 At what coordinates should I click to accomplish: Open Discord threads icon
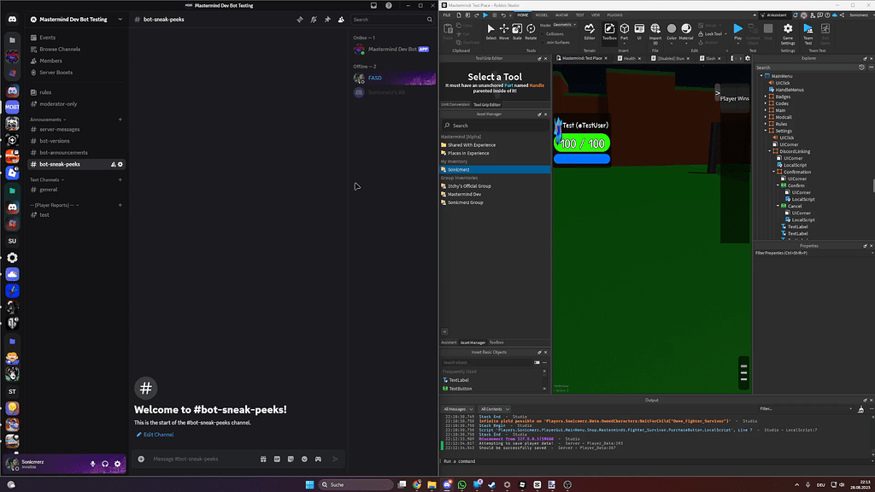pos(300,20)
